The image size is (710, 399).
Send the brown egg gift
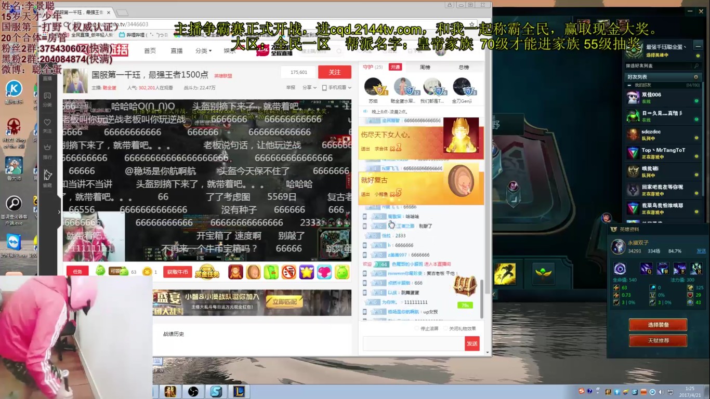click(253, 272)
